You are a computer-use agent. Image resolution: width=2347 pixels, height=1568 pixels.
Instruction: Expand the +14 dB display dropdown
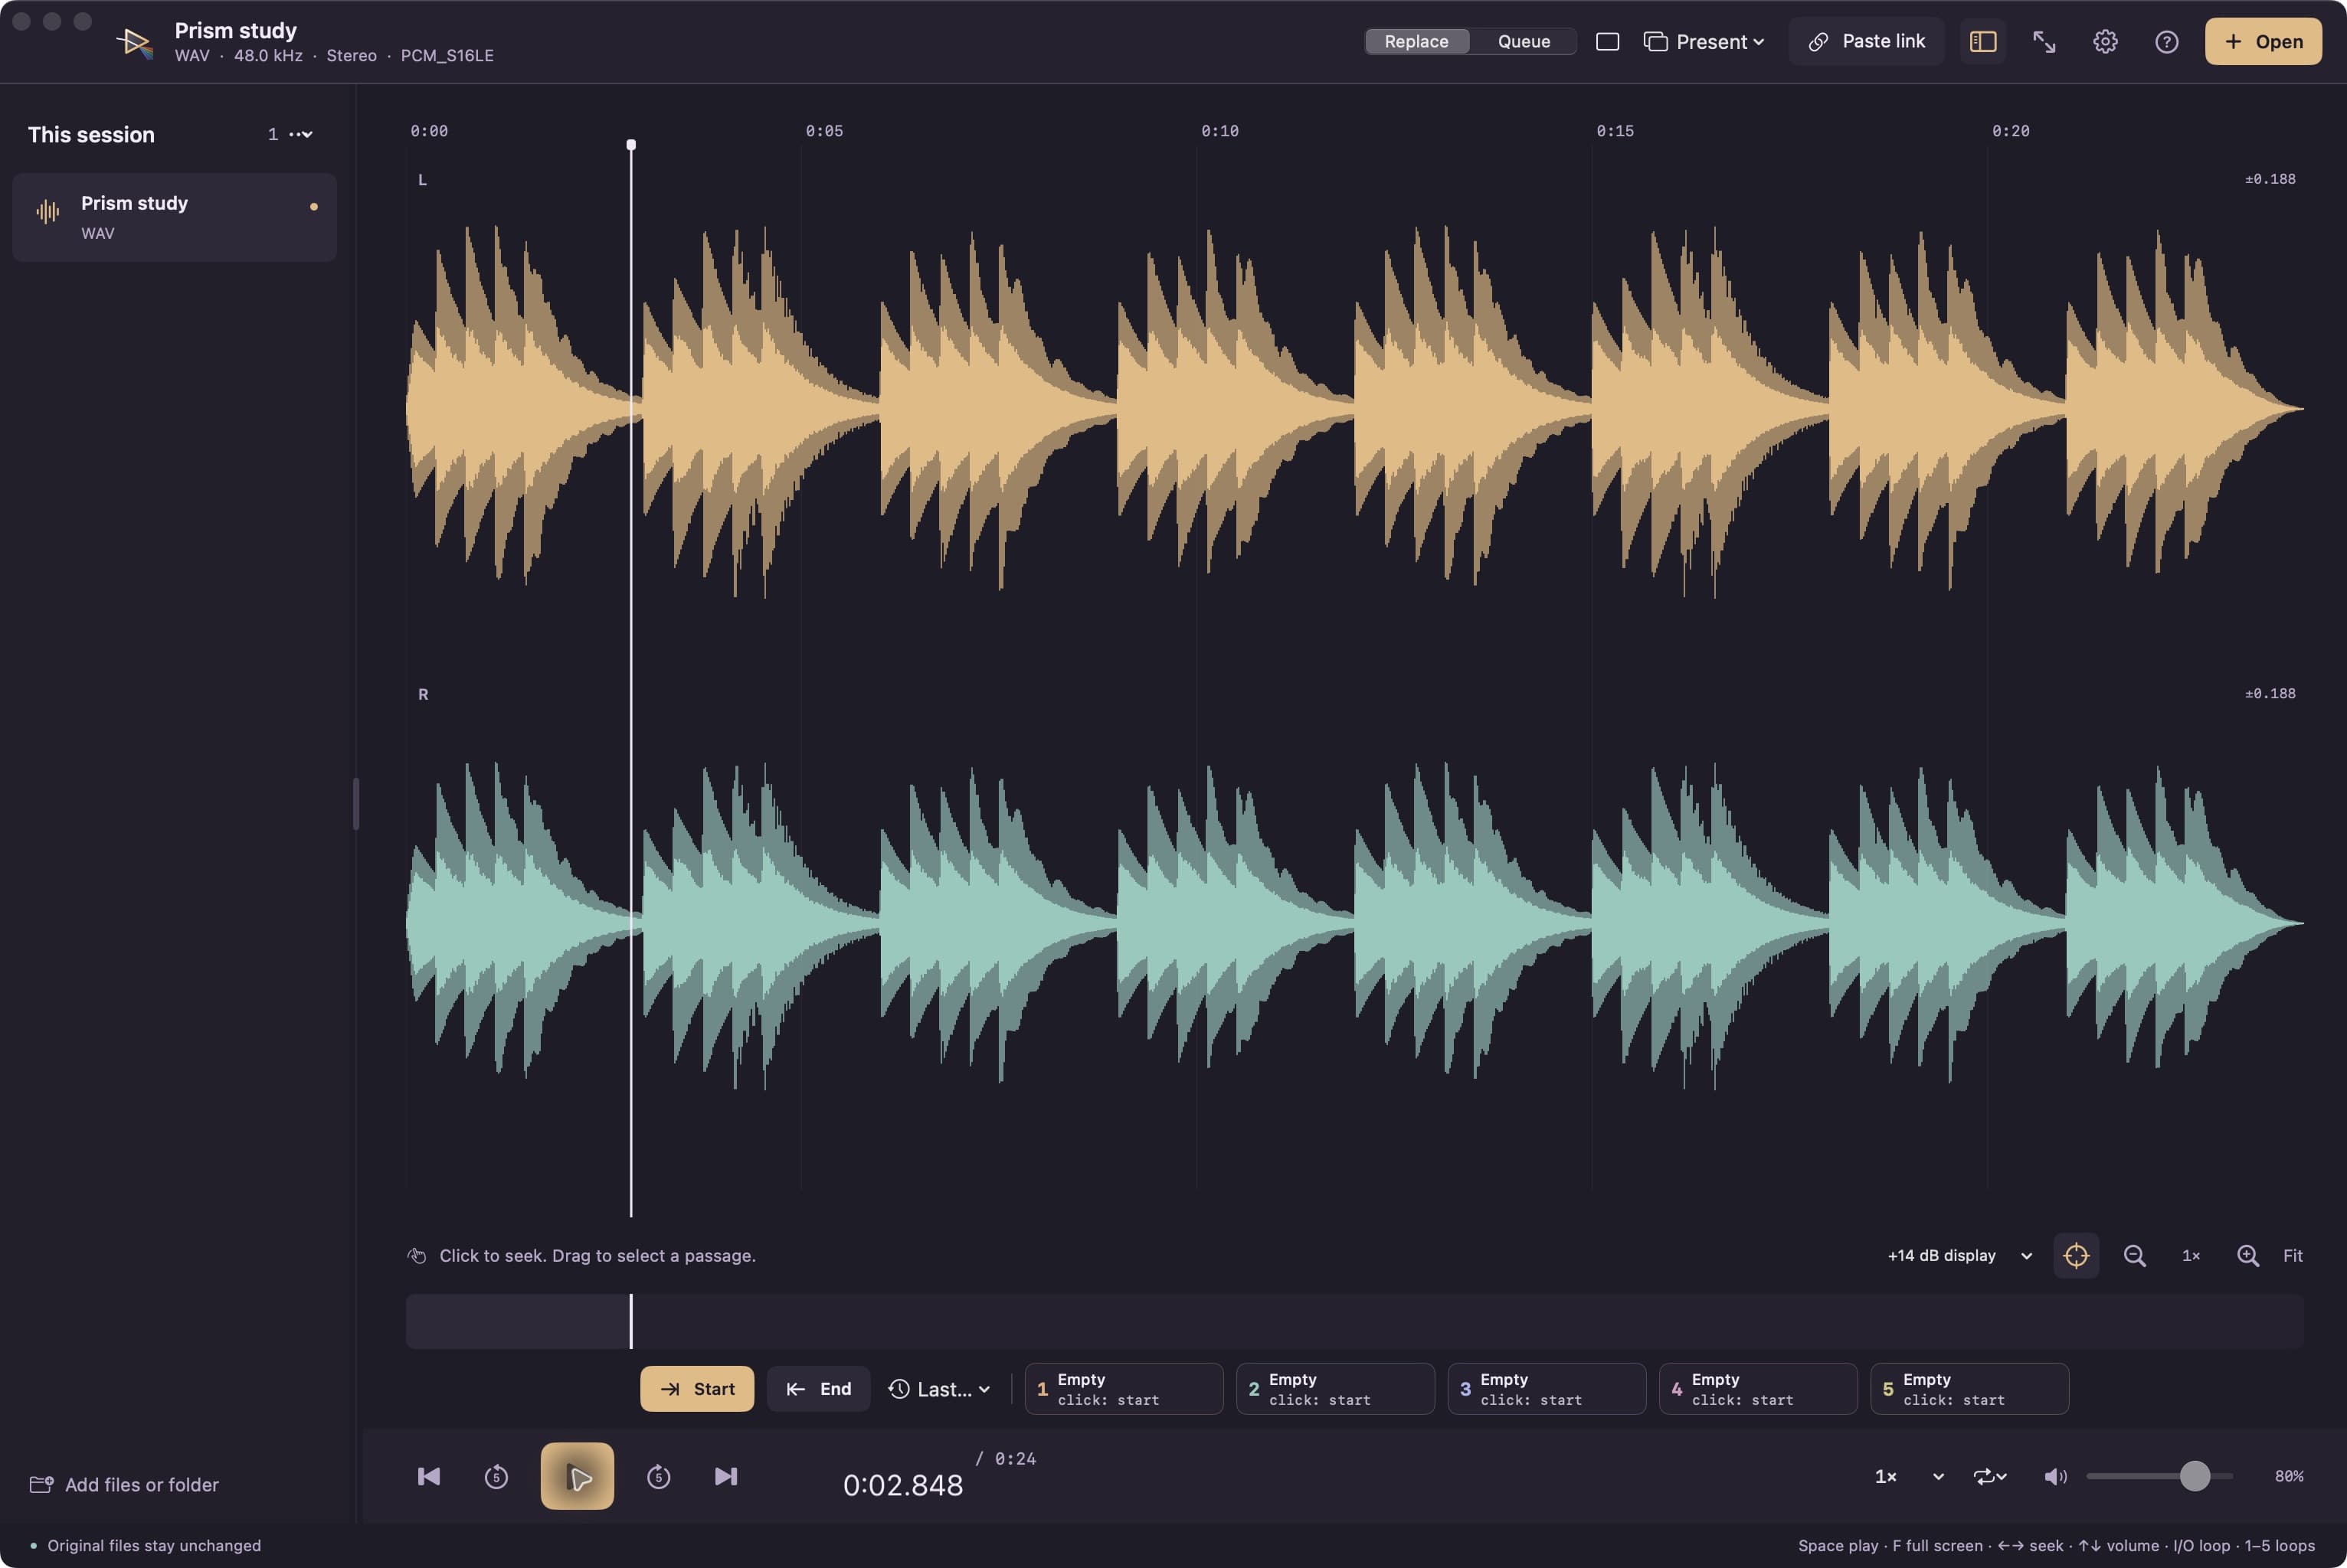point(1959,1255)
